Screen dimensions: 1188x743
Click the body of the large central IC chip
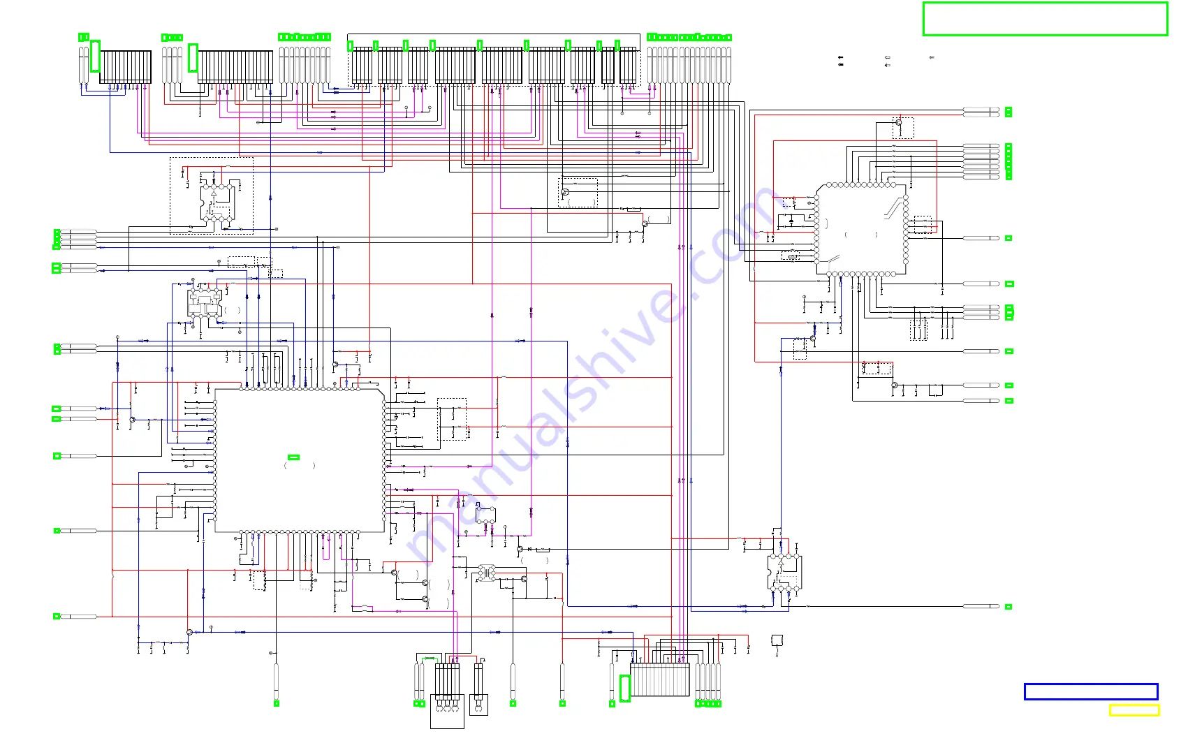point(300,460)
